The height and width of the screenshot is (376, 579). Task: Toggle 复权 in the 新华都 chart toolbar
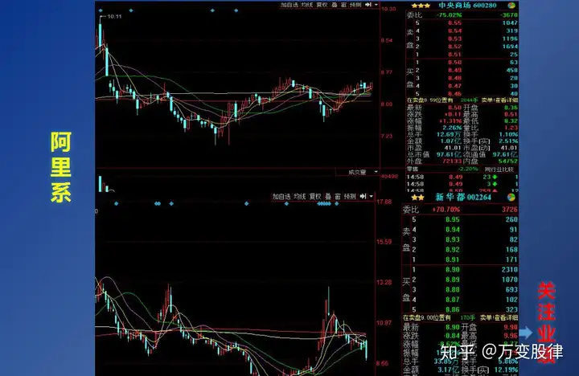coord(315,197)
